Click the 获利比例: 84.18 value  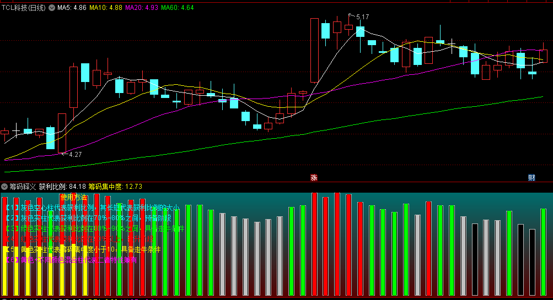62,187
